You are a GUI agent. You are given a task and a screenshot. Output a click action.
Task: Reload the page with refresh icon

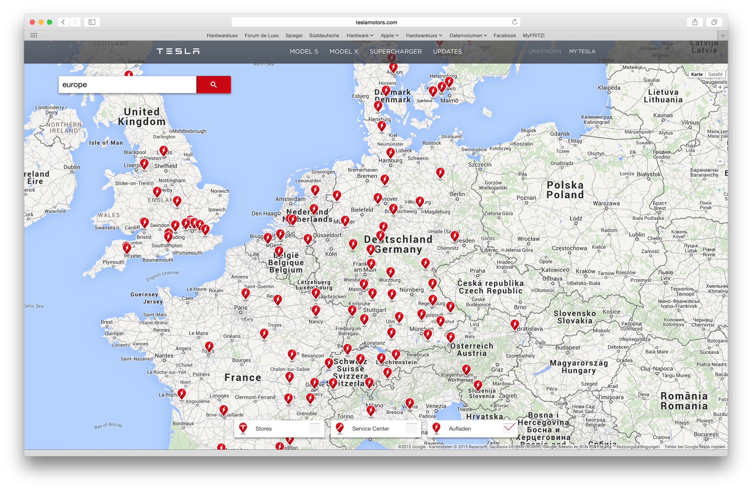514,22
